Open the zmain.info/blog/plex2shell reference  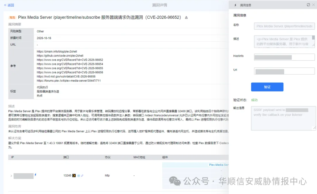57,51
